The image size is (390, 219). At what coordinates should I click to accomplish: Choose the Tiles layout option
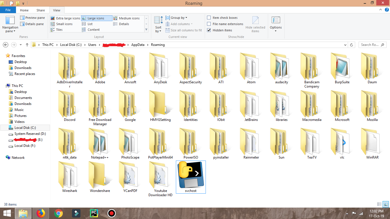coord(57,30)
